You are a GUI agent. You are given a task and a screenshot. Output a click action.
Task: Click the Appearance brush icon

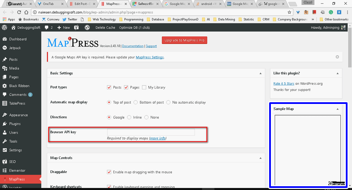click(x=4, y=115)
